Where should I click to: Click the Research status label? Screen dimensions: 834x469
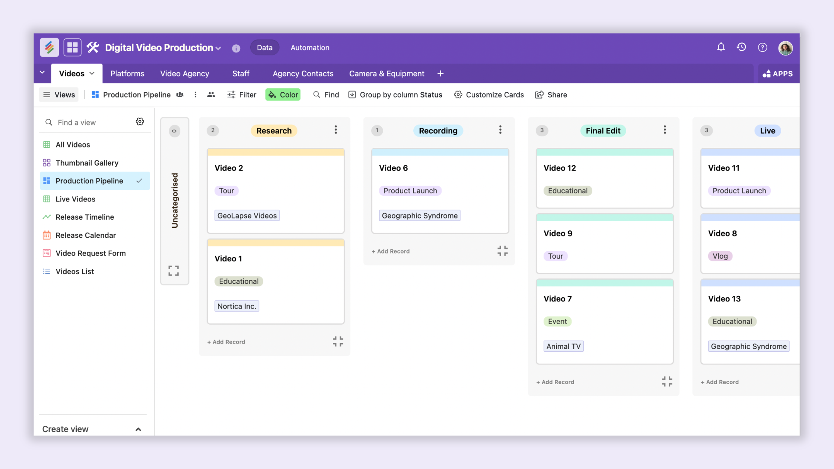(x=274, y=131)
